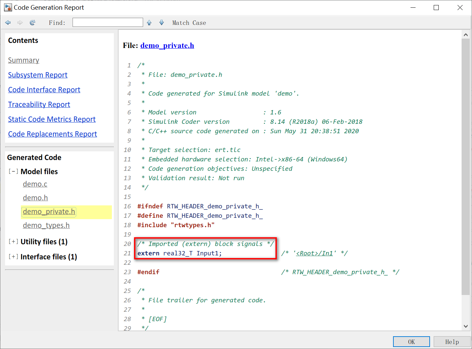Click the OK button

pyautogui.click(x=412, y=342)
